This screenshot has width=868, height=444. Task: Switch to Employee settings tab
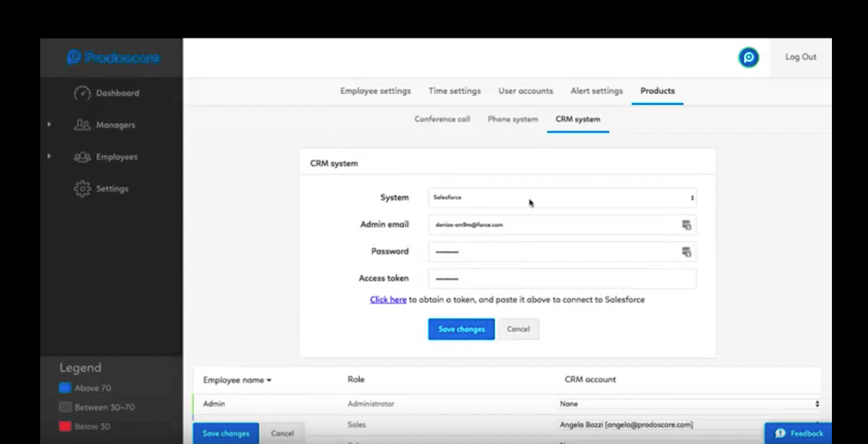375,91
